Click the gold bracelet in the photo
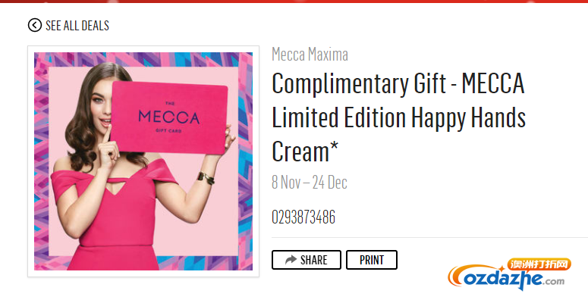The height and width of the screenshot is (300, 588). [206, 177]
